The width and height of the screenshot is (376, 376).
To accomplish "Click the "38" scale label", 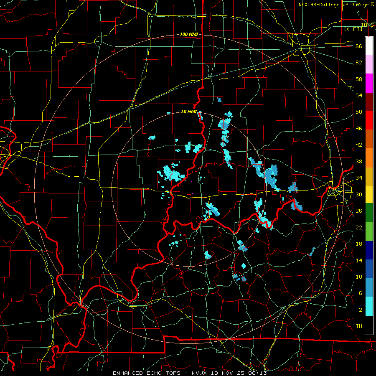I will 359,161.
